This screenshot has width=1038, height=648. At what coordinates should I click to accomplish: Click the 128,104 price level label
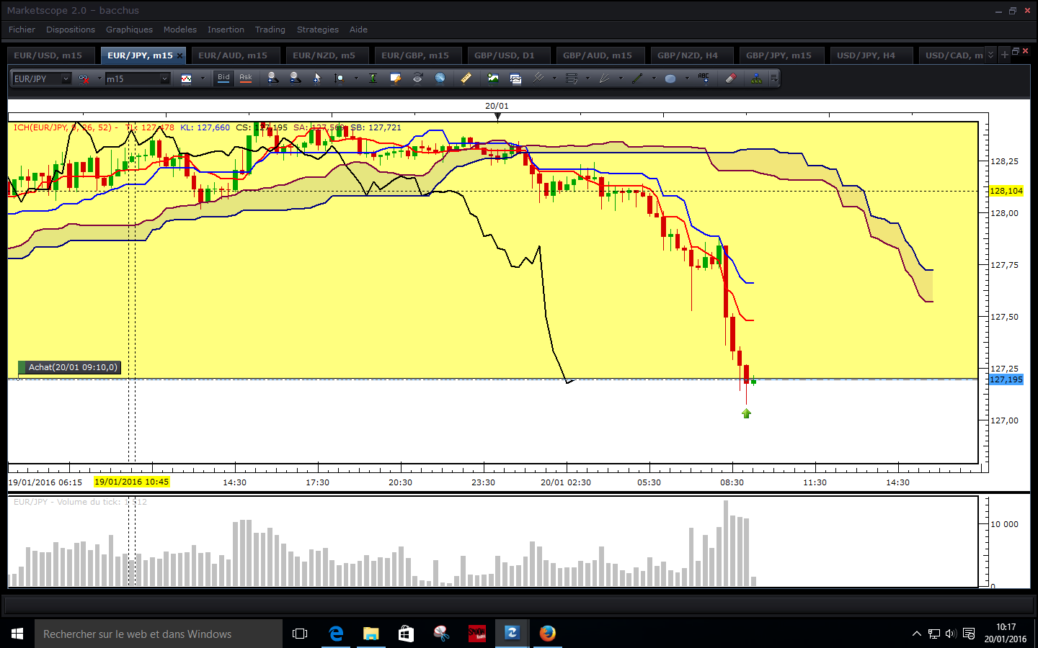[1006, 191]
